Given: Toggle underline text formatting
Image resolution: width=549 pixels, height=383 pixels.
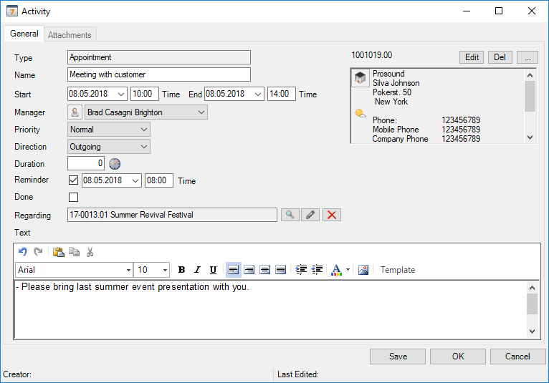Looking at the screenshot, I should point(213,270).
